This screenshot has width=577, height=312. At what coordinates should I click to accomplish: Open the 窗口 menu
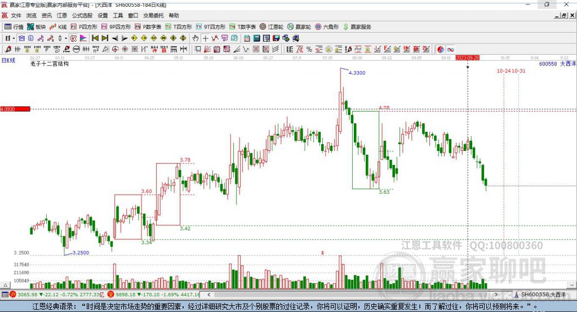point(133,15)
